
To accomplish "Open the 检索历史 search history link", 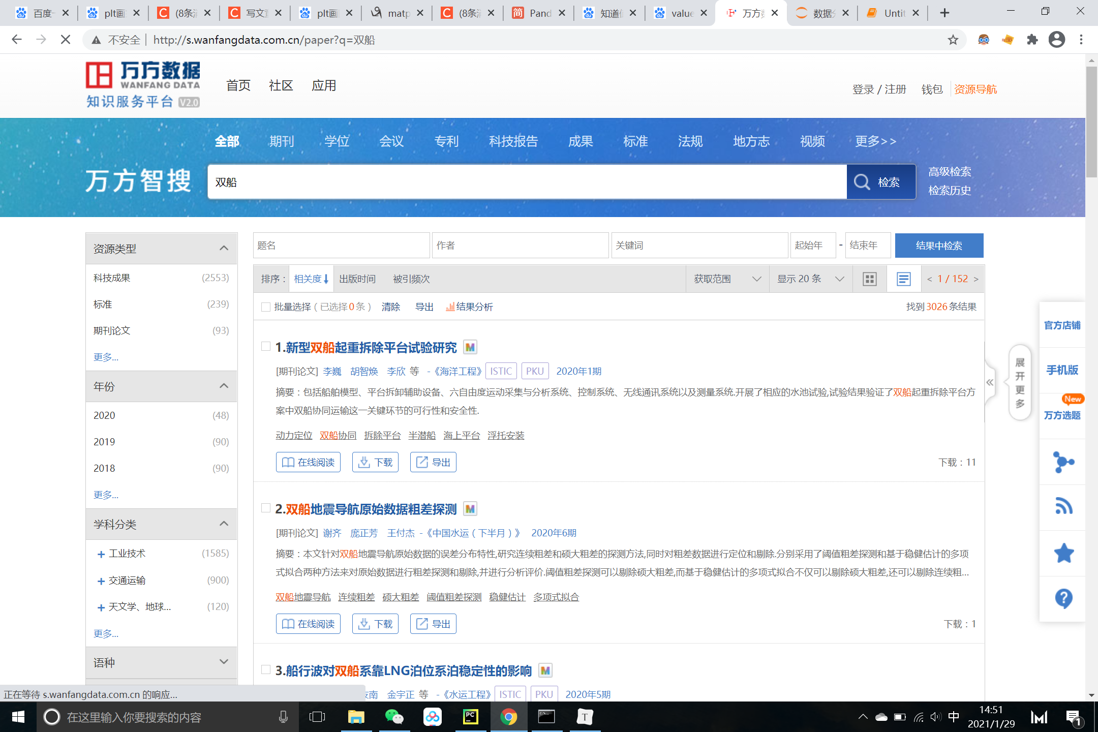I will [x=950, y=191].
